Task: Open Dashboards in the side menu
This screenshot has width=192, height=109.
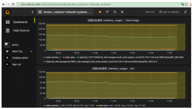Action: (20, 22)
